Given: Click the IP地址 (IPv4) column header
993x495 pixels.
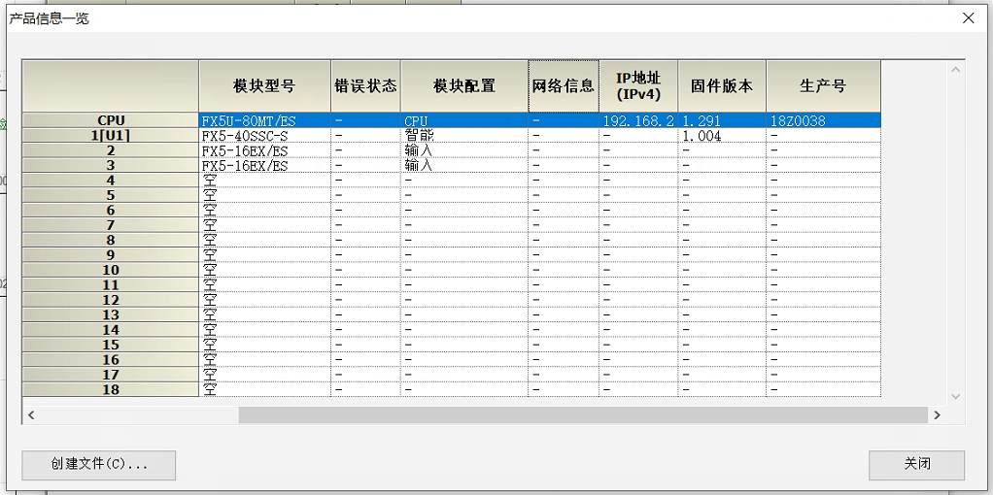Looking at the screenshot, I should click(638, 86).
